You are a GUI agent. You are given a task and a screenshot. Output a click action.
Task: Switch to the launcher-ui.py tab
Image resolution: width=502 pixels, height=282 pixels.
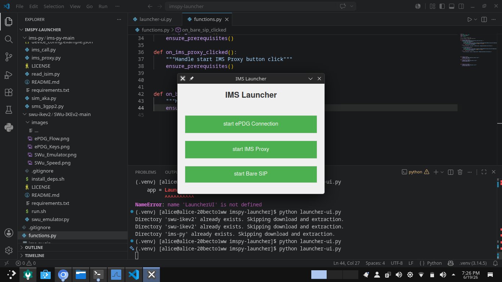click(155, 19)
